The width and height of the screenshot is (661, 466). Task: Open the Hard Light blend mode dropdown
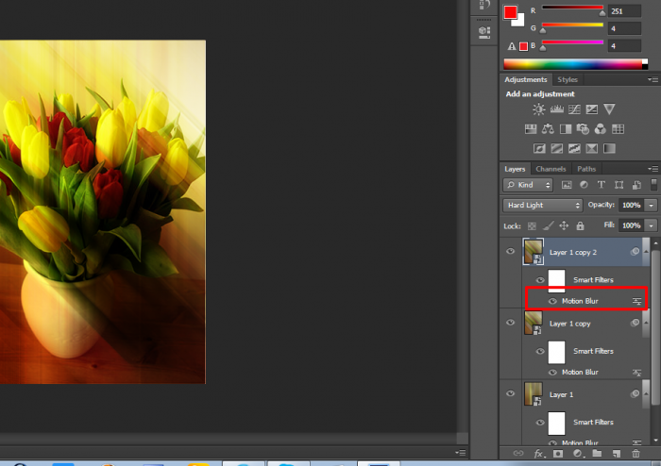543,205
